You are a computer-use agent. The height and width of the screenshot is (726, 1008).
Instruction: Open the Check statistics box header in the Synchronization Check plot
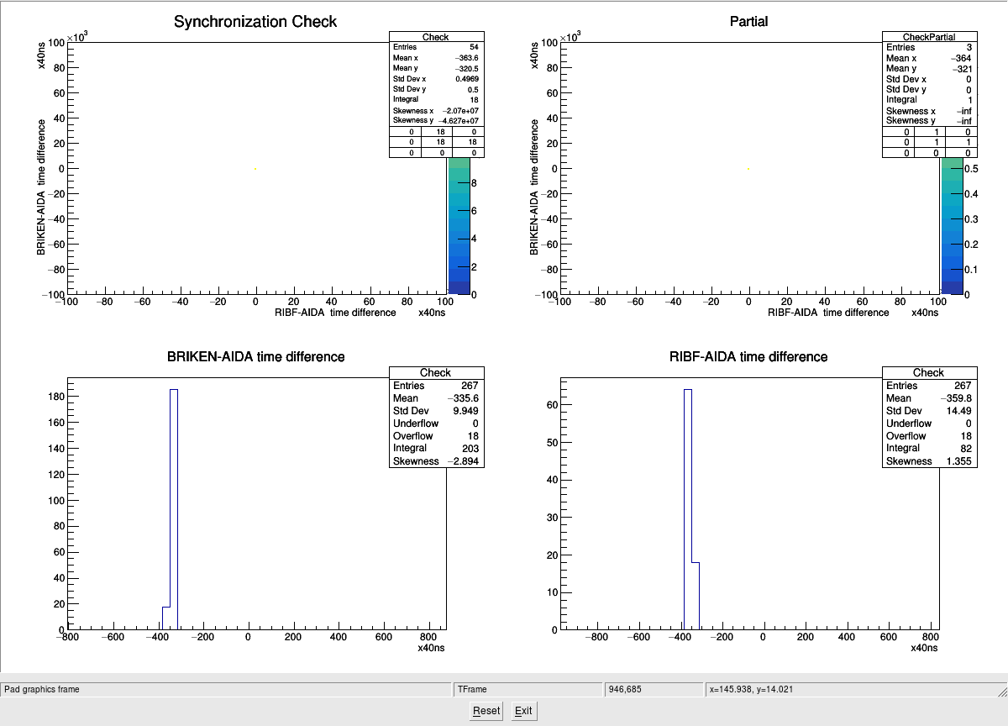click(x=436, y=37)
